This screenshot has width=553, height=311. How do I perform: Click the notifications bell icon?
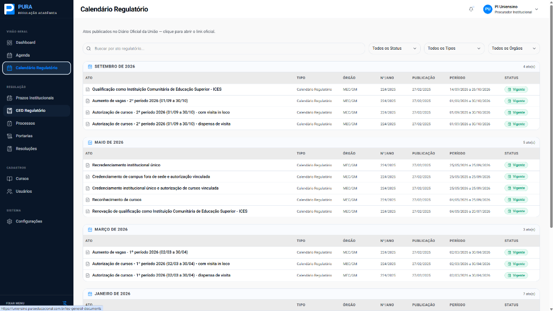471,9
